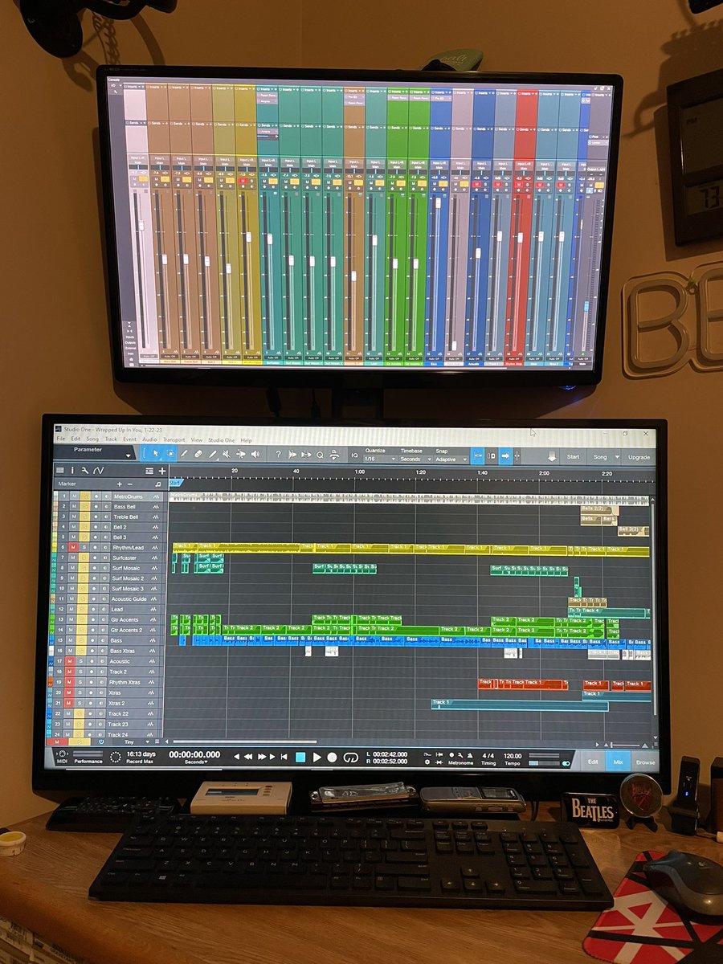
Task: Remove marker with the minus button
Action: tap(130, 484)
